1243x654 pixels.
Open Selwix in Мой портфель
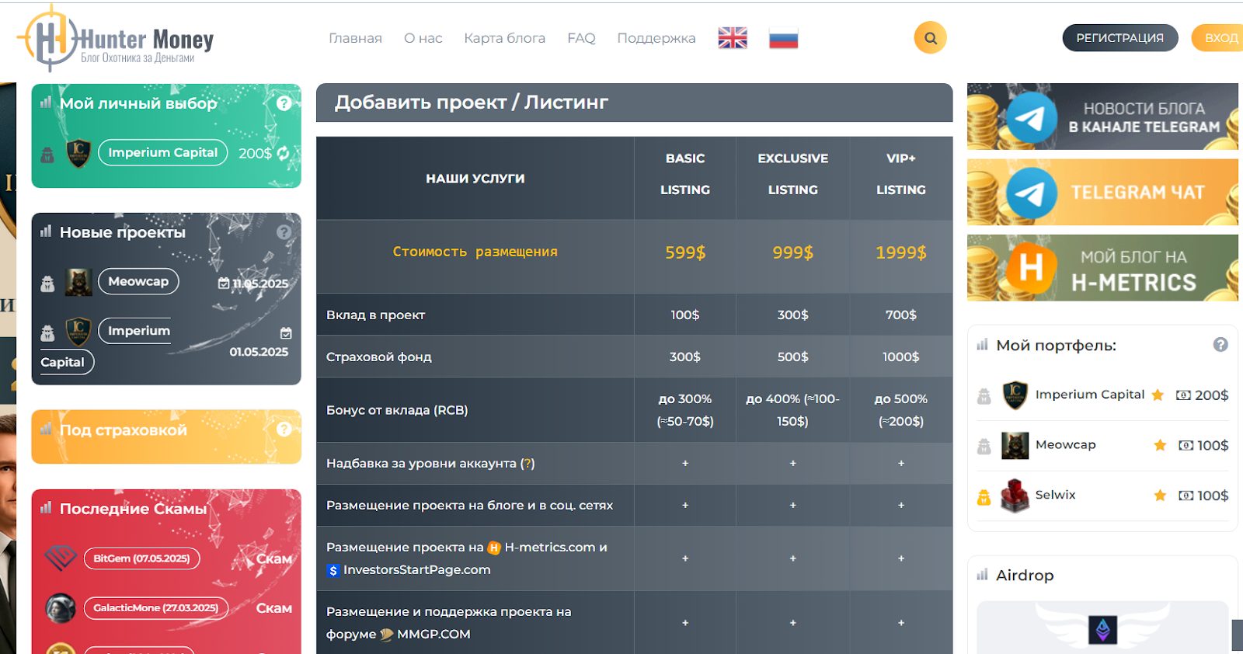tap(1055, 495)
